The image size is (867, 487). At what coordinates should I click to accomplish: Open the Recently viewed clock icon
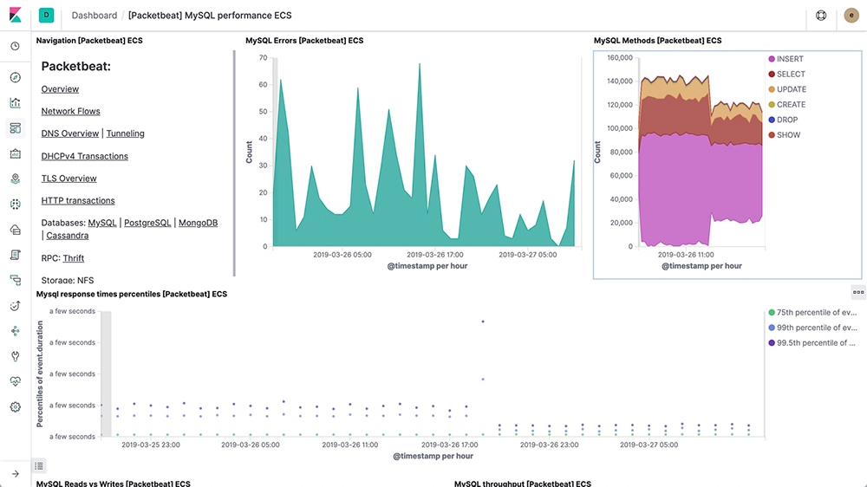pos(15,46)
